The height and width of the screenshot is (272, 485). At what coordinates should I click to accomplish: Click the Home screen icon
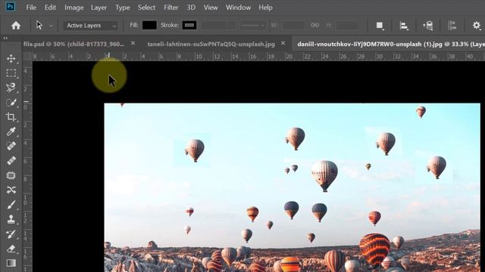click(x=16, y=25)
